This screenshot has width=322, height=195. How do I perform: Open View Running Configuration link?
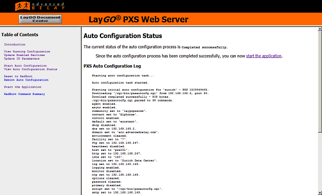pos(27,51)
